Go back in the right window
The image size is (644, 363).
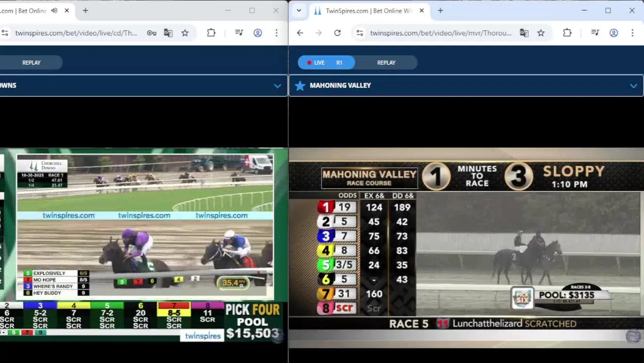pyautogui.click(x=300, y=33)
